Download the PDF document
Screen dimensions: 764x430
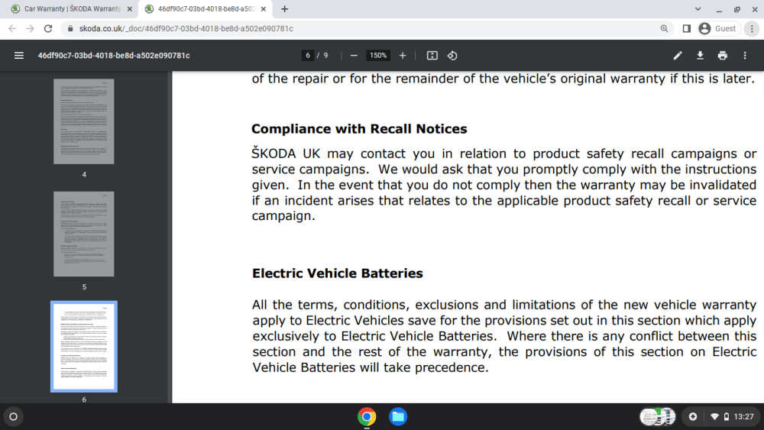coord(700,56)
